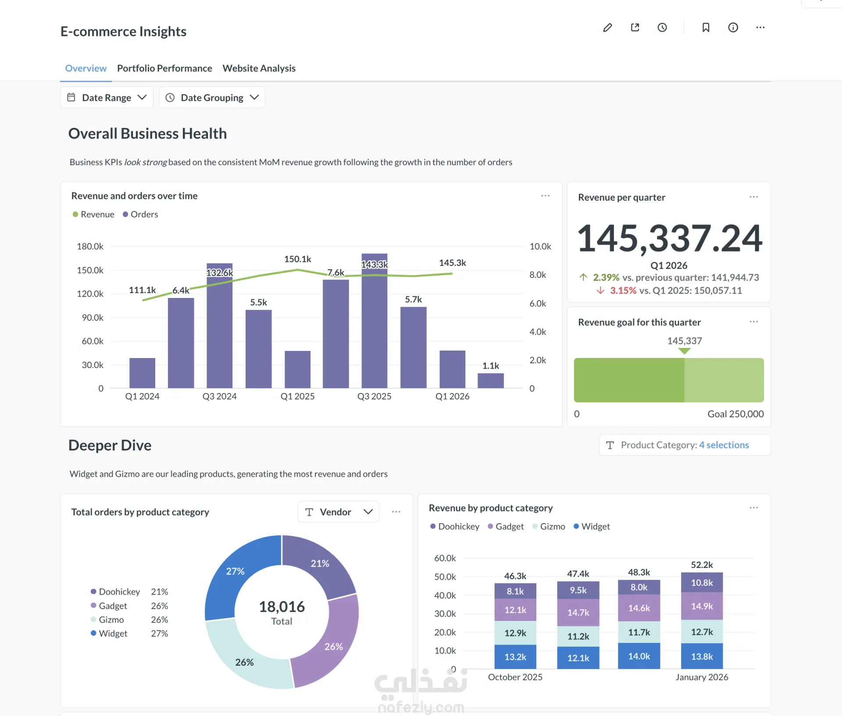Click the clock history icon in header
The height and width of the screenshot is (716, 842).
click(662, 28)
